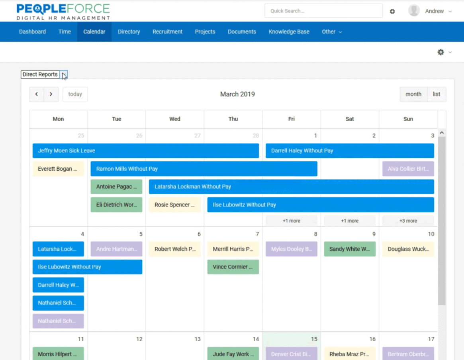464x360 pixels.
Task: Click the calendar vertical scrollbar thumb
Action: tap(442, 221)
